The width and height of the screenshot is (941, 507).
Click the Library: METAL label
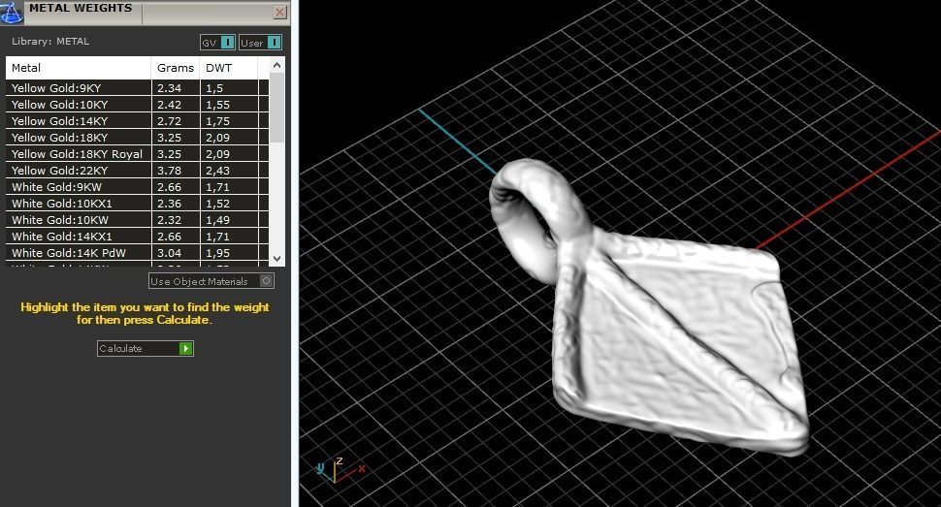coord(50,42)
